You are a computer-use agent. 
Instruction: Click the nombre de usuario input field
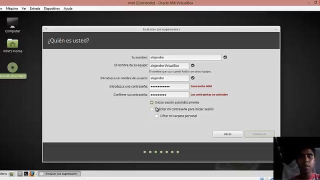click(169, 78)
